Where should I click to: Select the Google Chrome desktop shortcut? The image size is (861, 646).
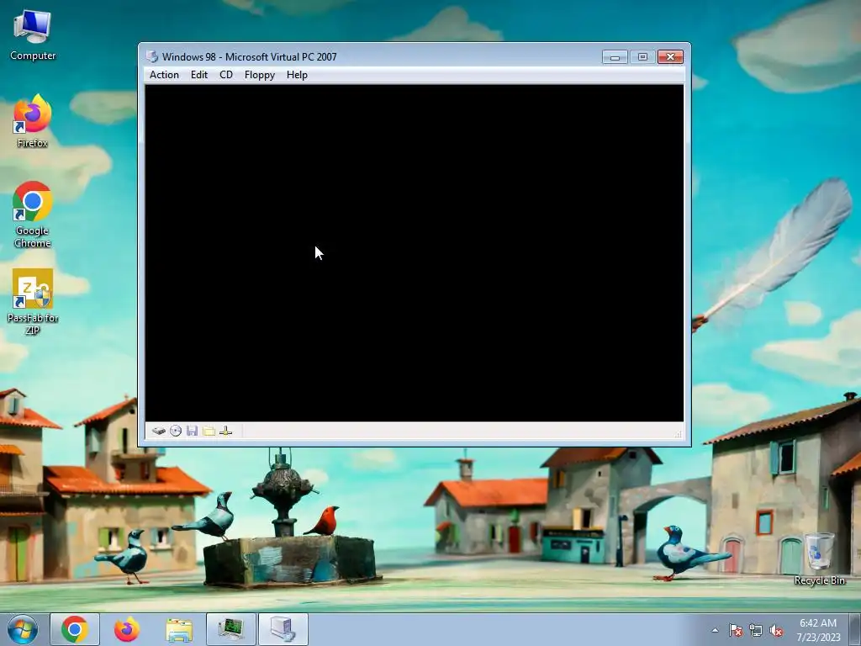[x=33, y=214]
